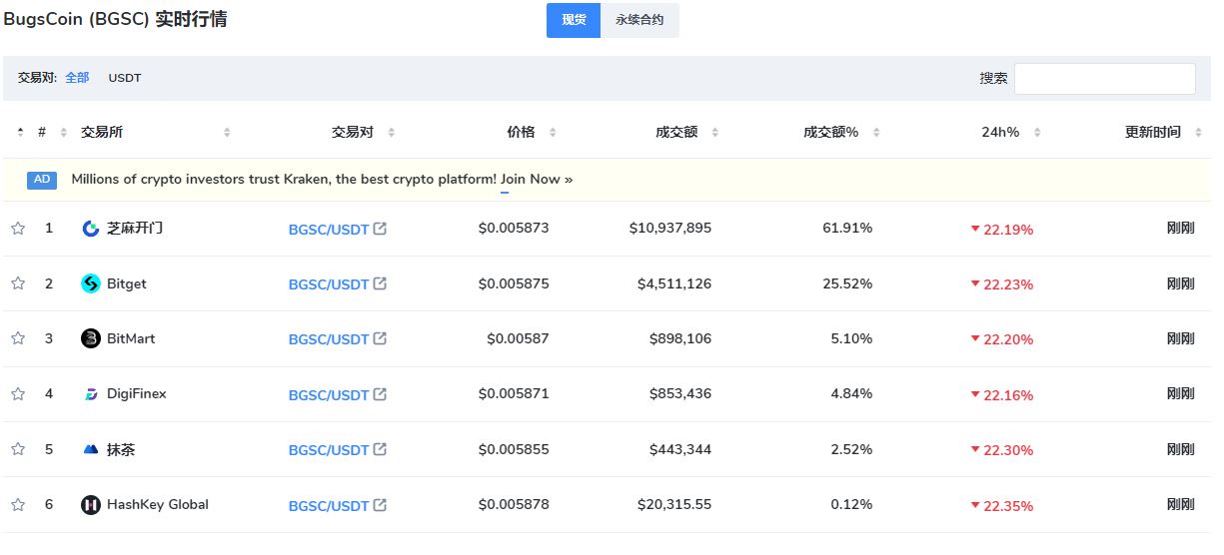The height and width of the screenshot is (555, 1224).
Task: Click the volume $898,106
Action: pyautogui.click(x=679, y=338)
